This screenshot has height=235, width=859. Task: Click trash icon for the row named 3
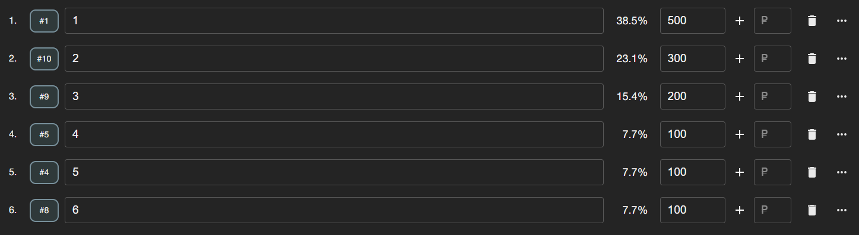(x=812, y=96)
